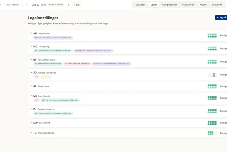Viewport: 227px width, 152px height.
Task: Open availability grid for Anne Merci
Action: tap(212, 36)
